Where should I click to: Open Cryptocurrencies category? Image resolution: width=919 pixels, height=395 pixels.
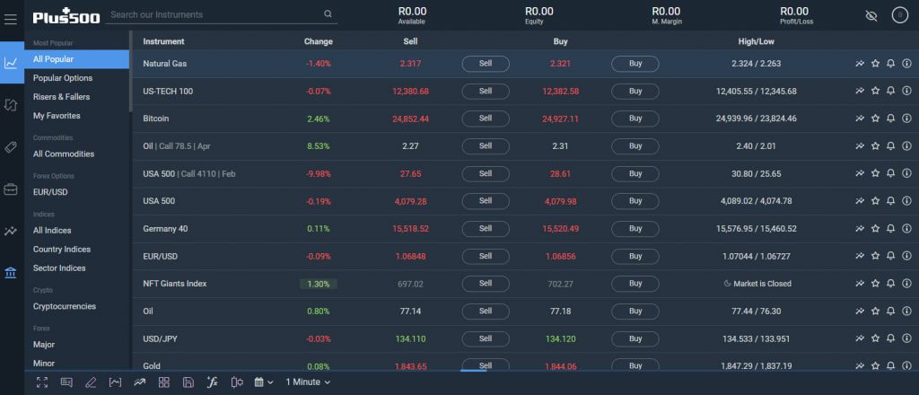(x=65, y=306)
